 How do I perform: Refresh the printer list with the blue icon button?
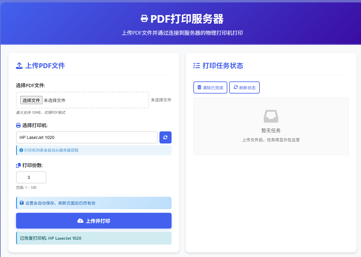pos(165,137)
